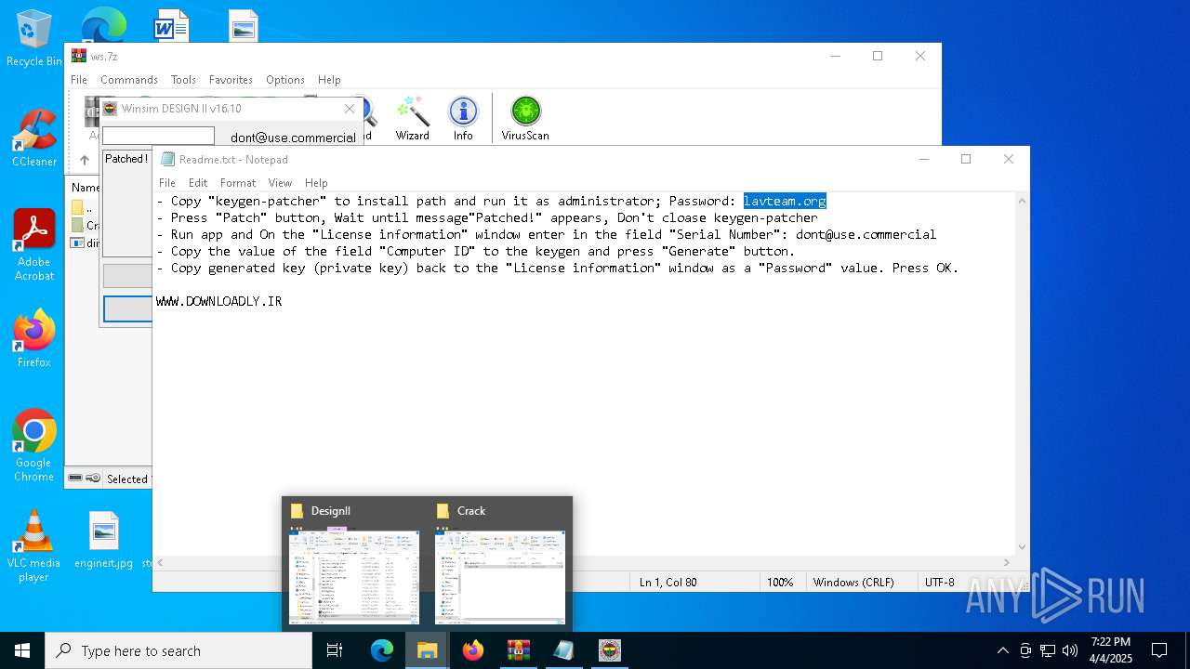Close the Winsim DESIGN II window
This screenshot has width=1190, height=669.
pos(350,109)
